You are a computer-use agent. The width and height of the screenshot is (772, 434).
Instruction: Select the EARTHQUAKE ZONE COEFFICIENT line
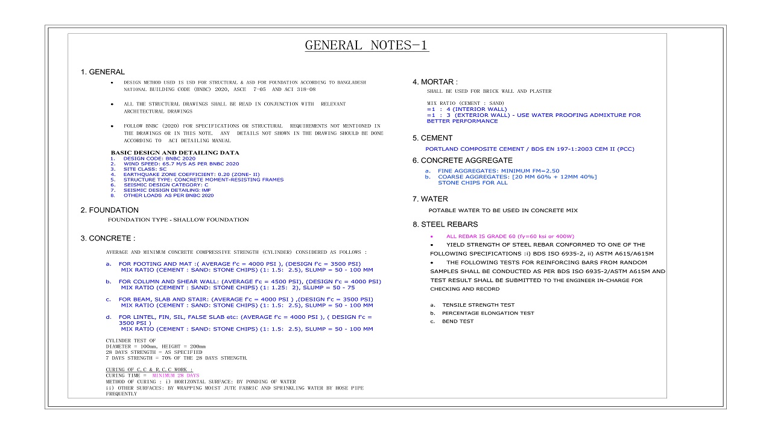(191, 174)
